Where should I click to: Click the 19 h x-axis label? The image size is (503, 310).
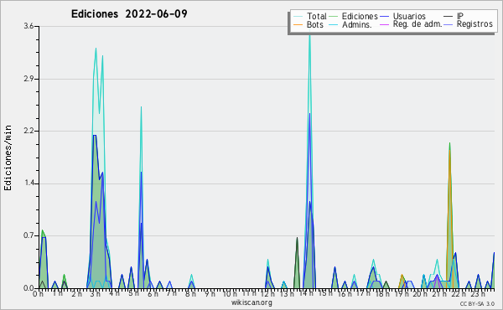(x=401, y=293)
